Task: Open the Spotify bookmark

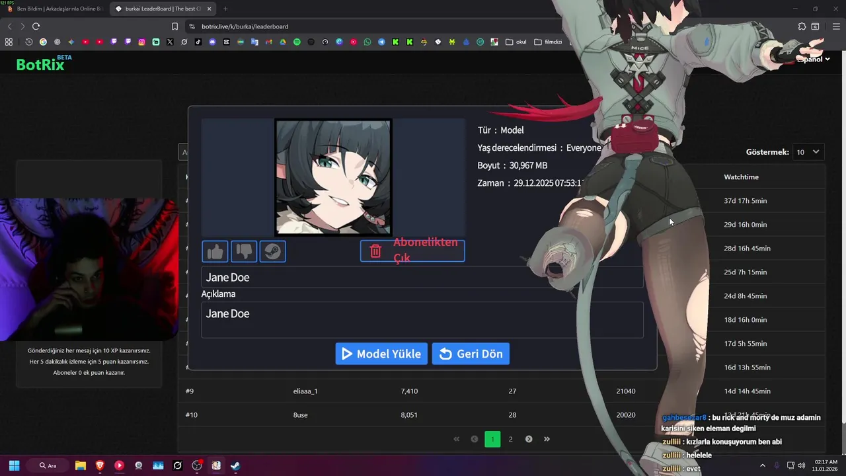Action: pyautogui.click(x=297, y=42)
